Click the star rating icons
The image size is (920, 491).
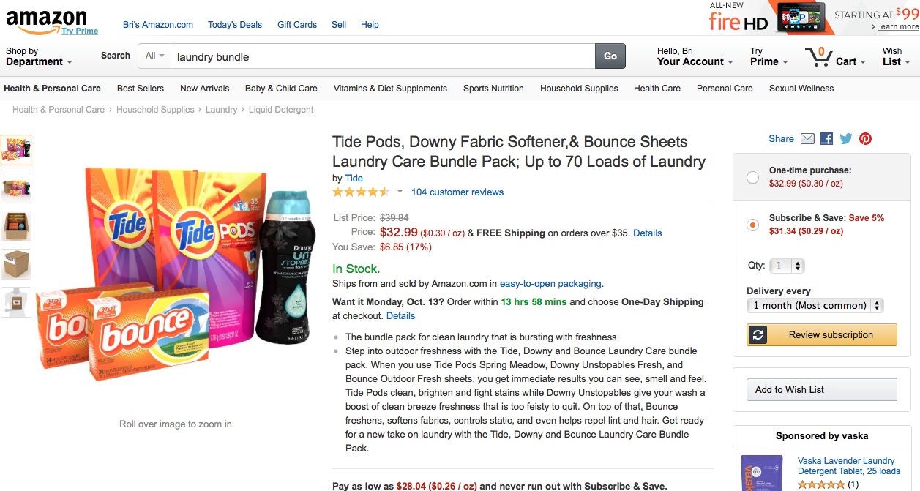click(x=361, y=192)
